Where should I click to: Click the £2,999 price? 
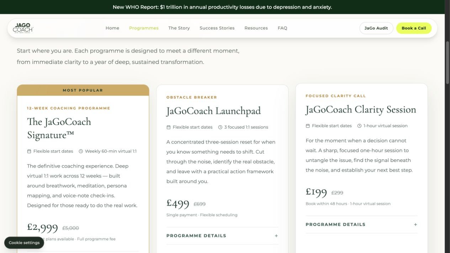(42, 227)
